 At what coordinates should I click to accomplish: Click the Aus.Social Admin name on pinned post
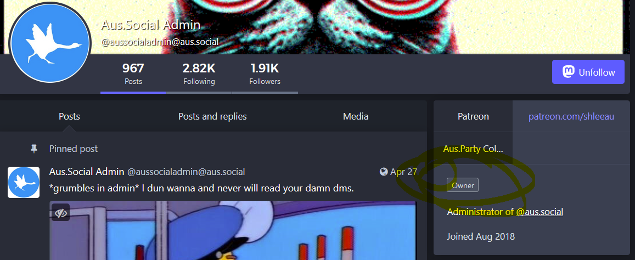pos(87,172)
